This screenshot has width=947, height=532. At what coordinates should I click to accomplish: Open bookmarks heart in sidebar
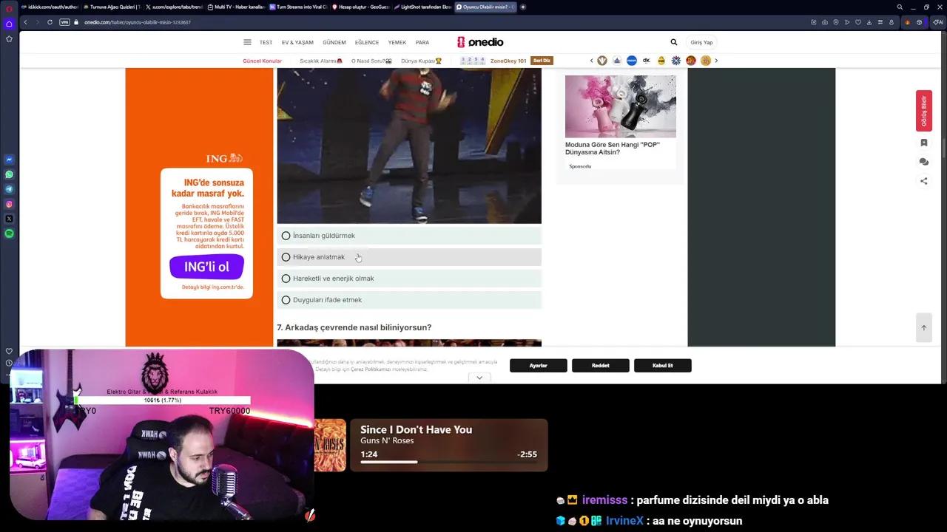tap(9, 351)
